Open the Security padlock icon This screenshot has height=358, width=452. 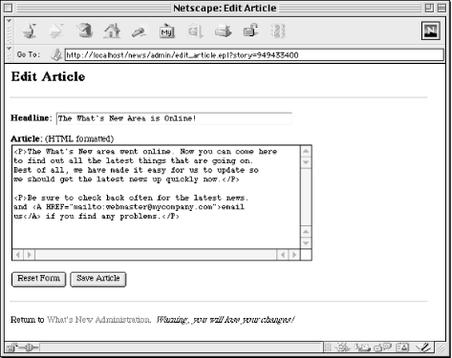click(250, 32)
